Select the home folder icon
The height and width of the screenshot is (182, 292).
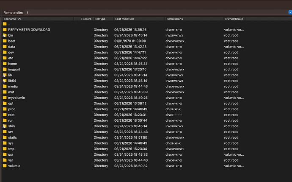(x=5, y=64)
